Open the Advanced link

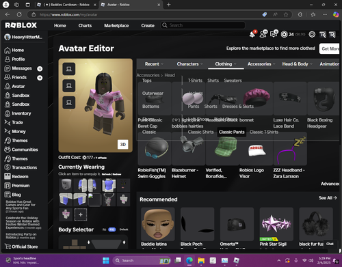pyautogui.click(x=330, y=184)
